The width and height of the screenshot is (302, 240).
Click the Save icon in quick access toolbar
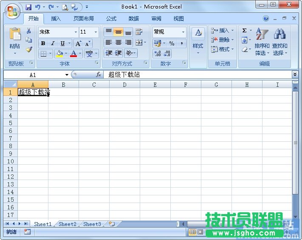28,7
